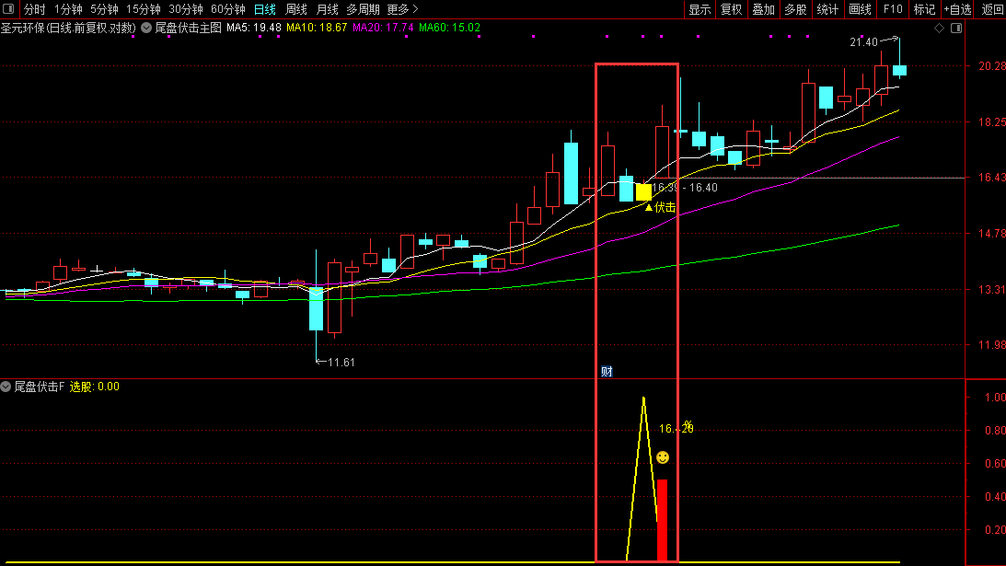Click the MA5: 19.48 label
This screenshot has width=1006, height=566.
[x=254, y=28]
